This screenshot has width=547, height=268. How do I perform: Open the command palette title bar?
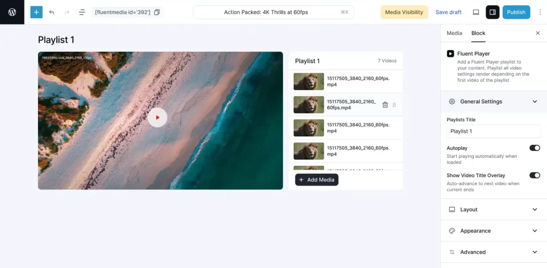tap(273, 12)
